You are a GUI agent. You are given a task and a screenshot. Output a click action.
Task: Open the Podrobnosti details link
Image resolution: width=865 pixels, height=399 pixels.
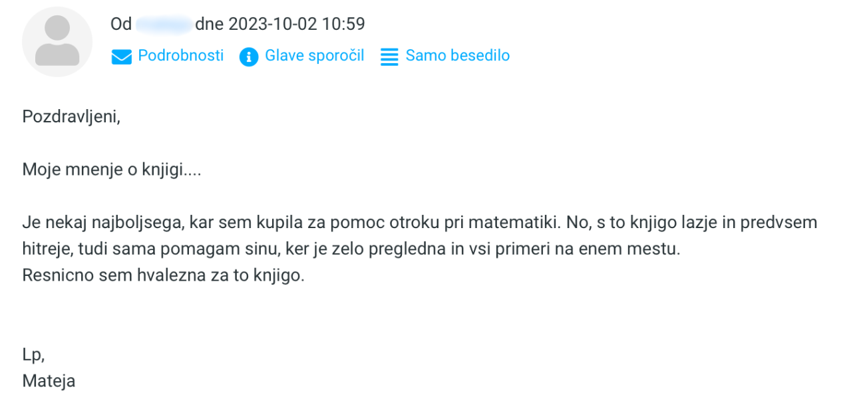(x=180, y=55)
